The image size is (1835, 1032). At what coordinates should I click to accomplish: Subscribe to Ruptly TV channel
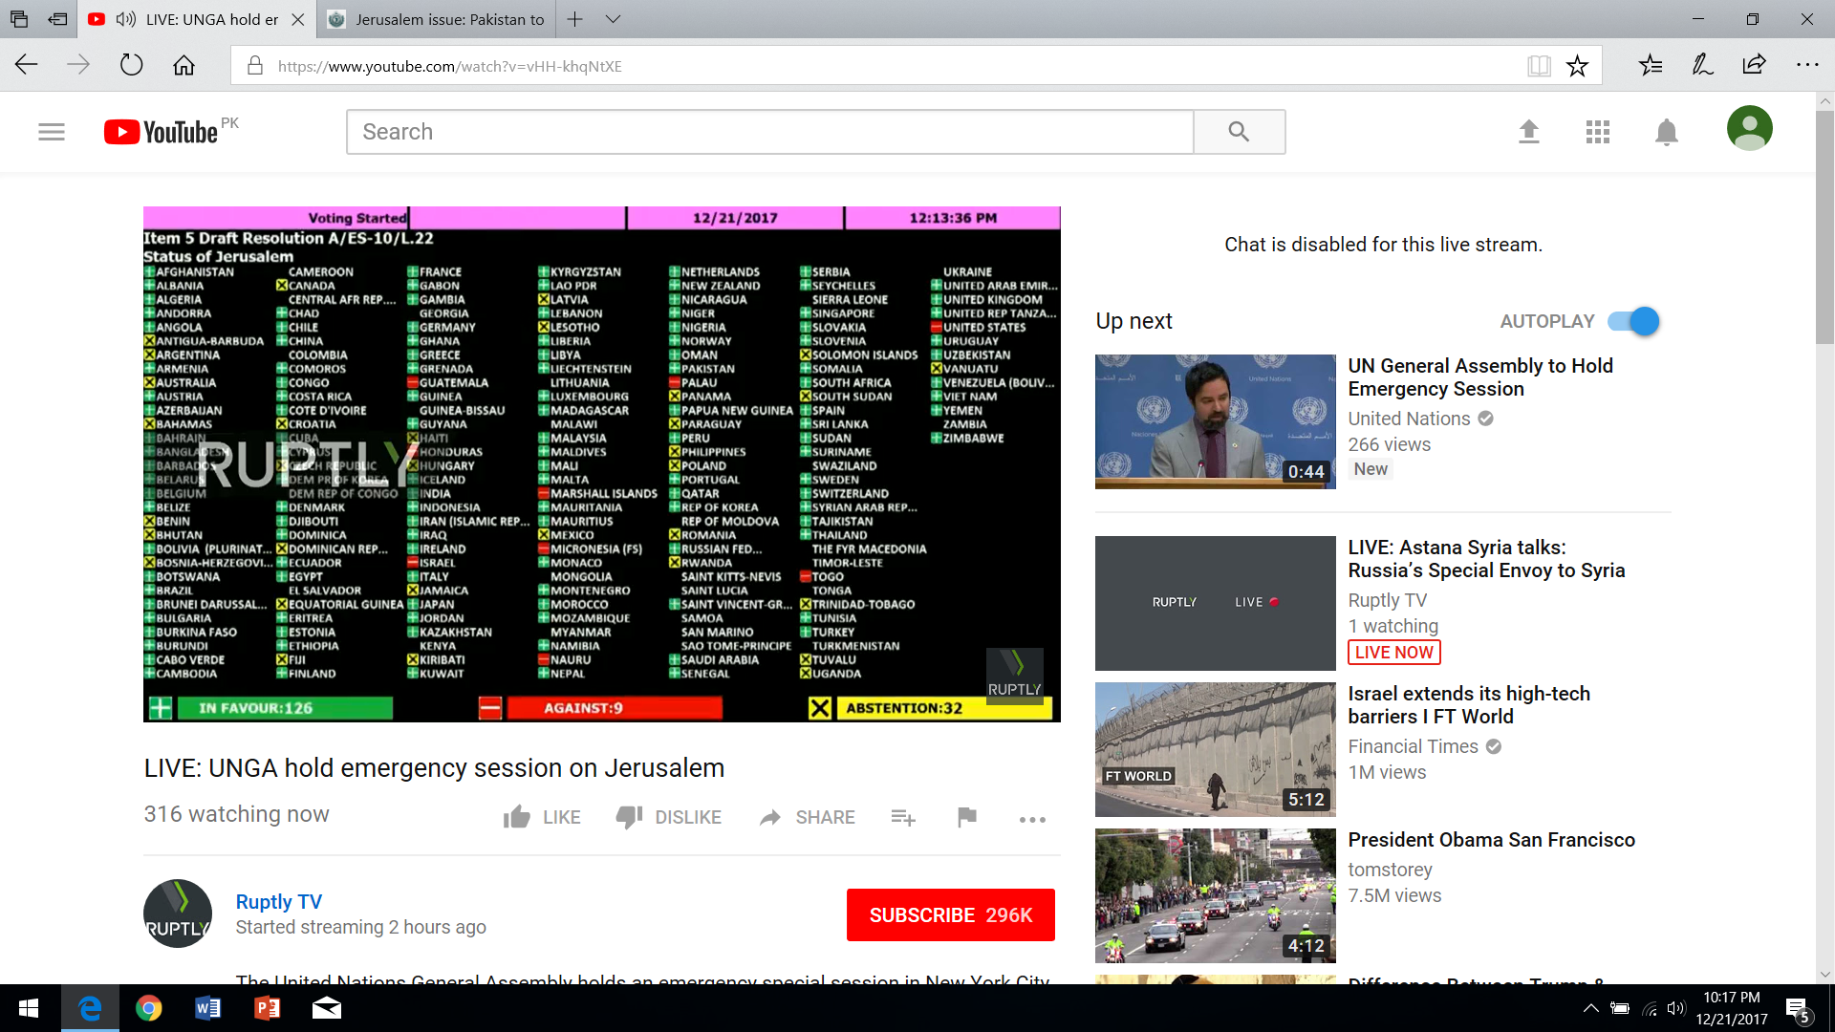click(951, 915)
